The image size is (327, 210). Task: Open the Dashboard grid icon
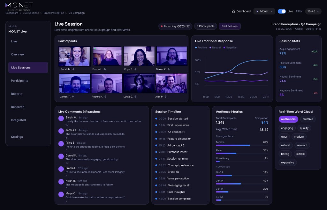point(233,11)
